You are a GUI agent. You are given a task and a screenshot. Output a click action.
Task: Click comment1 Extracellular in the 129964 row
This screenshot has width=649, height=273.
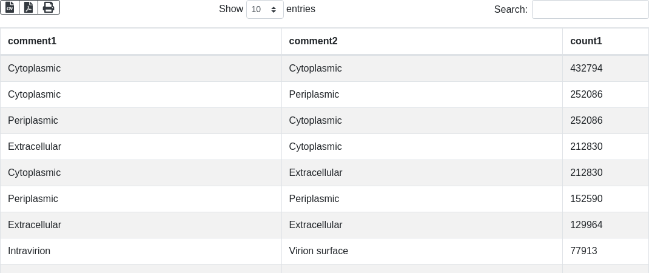click(x=35, y=225)
